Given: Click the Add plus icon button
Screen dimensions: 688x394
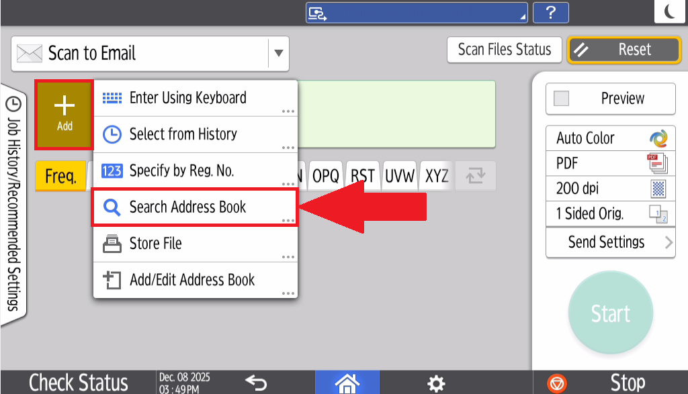Looking at the screenshot, I should (x=64, y=112).
